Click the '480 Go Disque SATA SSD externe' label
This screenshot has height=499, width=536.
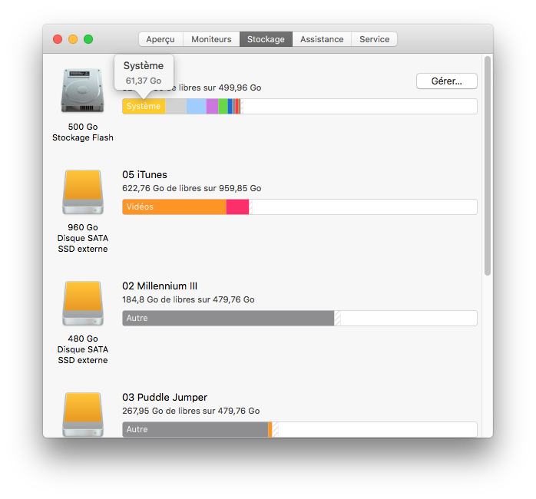(x=83, y=349)
